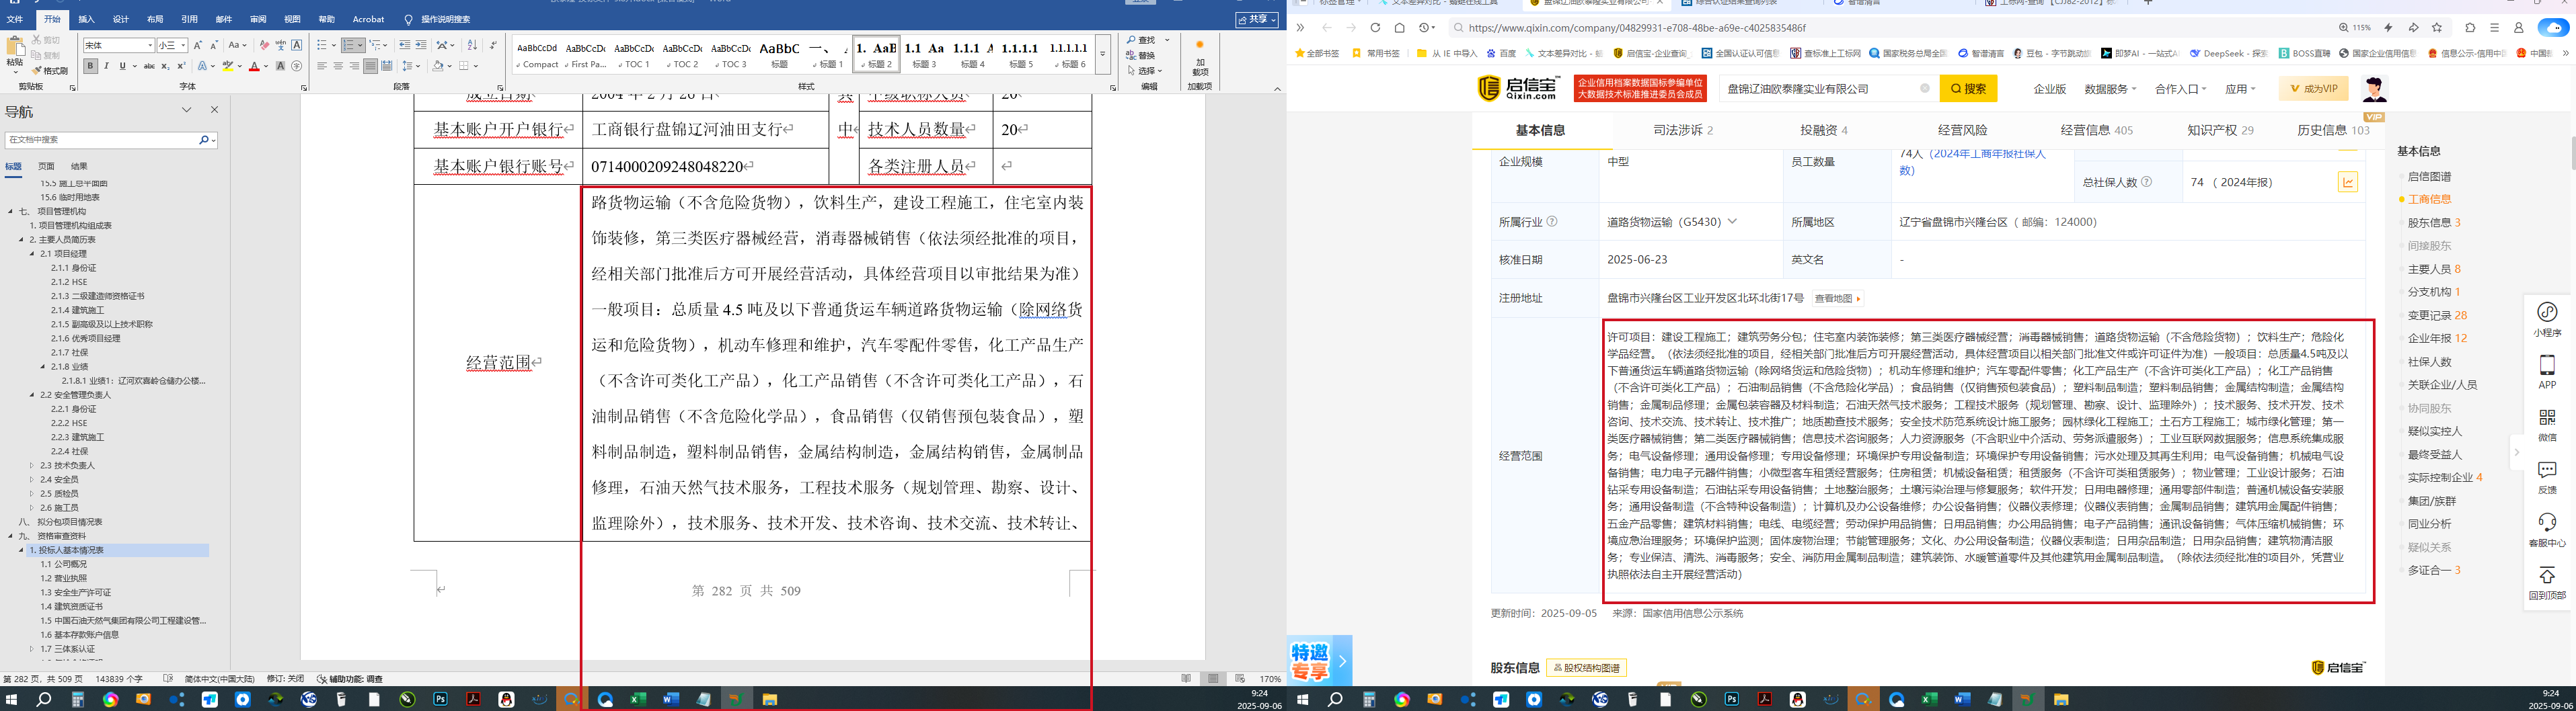Switch to the 司法涉诉 tab on Qixin
2576x711 pixels.
tap(1683, 130)
